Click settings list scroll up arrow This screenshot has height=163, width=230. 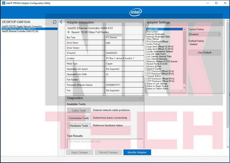coord(184,30)
